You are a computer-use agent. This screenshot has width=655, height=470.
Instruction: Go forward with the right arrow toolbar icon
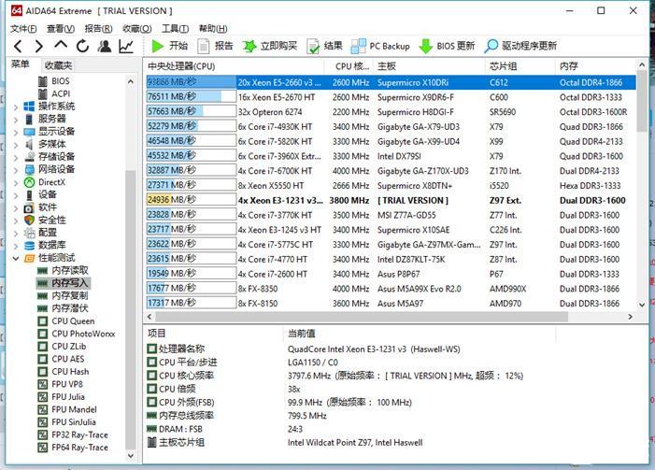39,46
